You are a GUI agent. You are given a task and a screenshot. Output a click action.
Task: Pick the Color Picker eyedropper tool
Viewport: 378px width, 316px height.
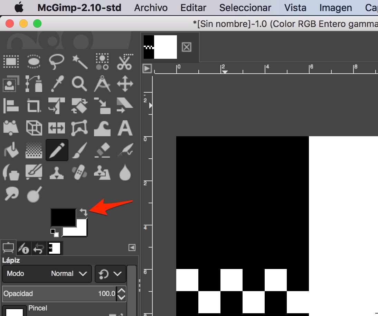pos(56,84)
